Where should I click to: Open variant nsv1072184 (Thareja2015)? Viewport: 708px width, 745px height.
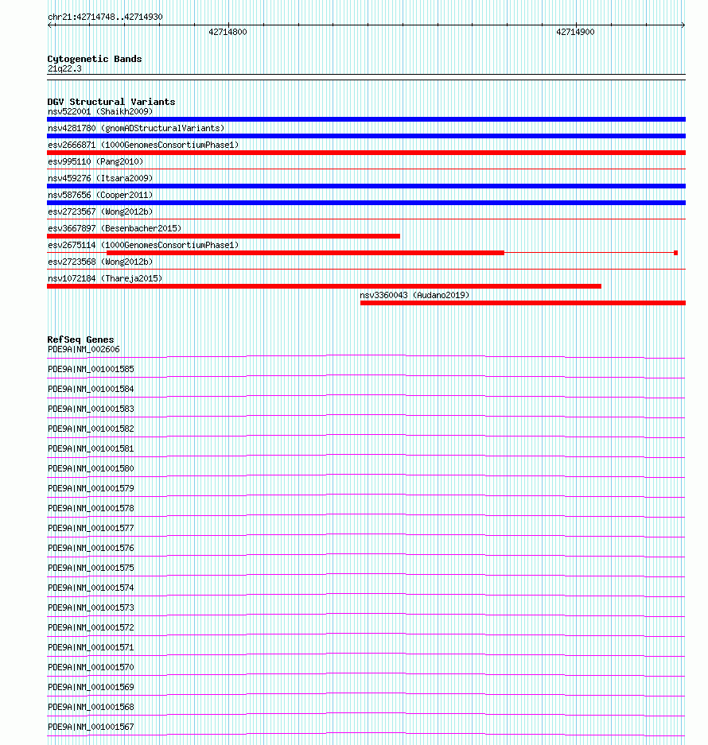pos(105,278)
